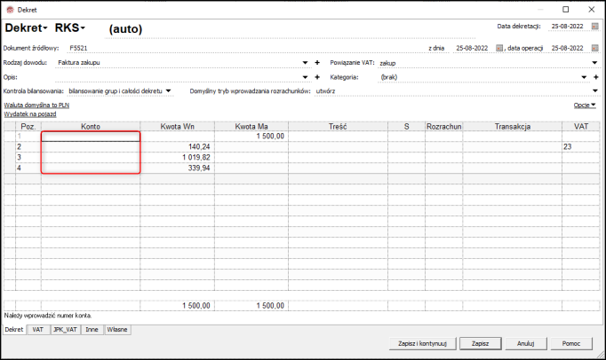Image resolution: width=606 pixels, height=360 pixels.
Task: Click the Konto column header
Action: point(91,126)
